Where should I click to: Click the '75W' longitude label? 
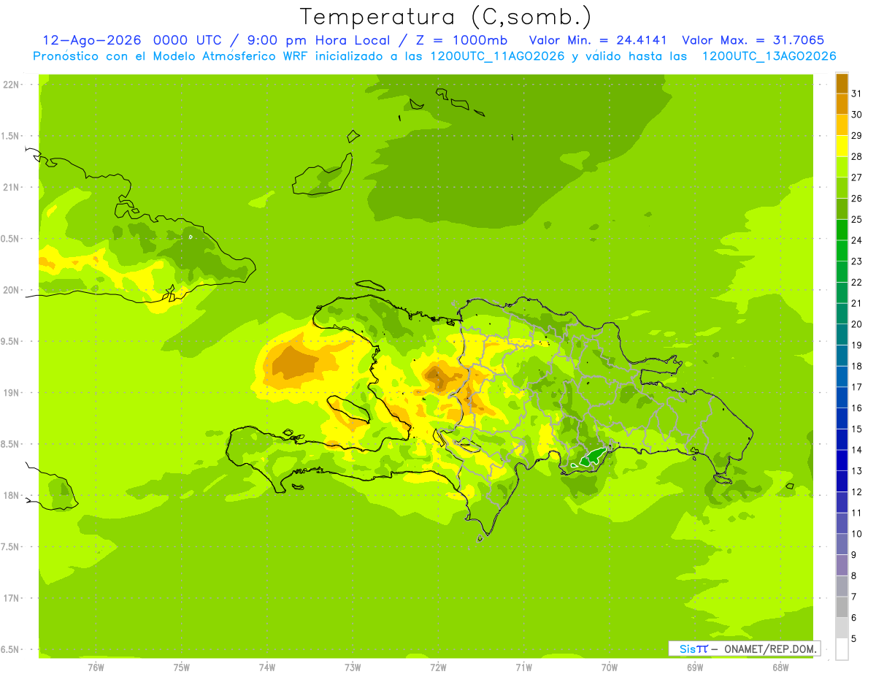(x=182, y=667)
